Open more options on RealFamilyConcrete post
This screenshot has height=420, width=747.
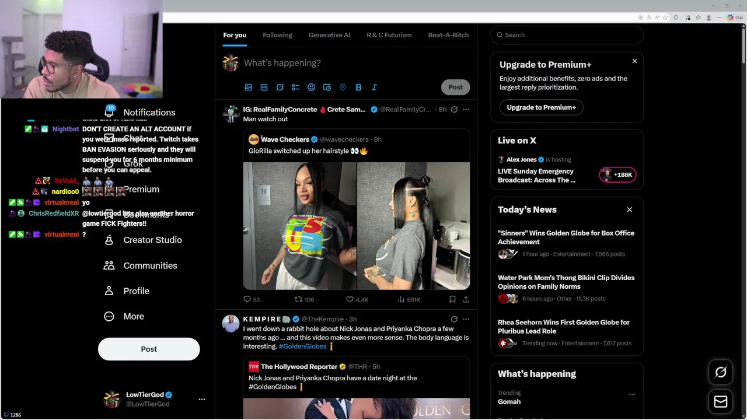click(466, 110)
